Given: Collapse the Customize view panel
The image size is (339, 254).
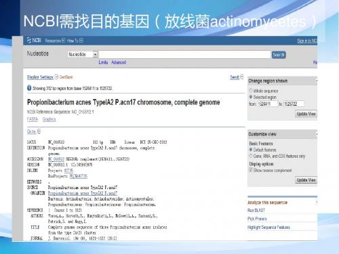Looking at the screenshot, I should [x=316, y=134].
